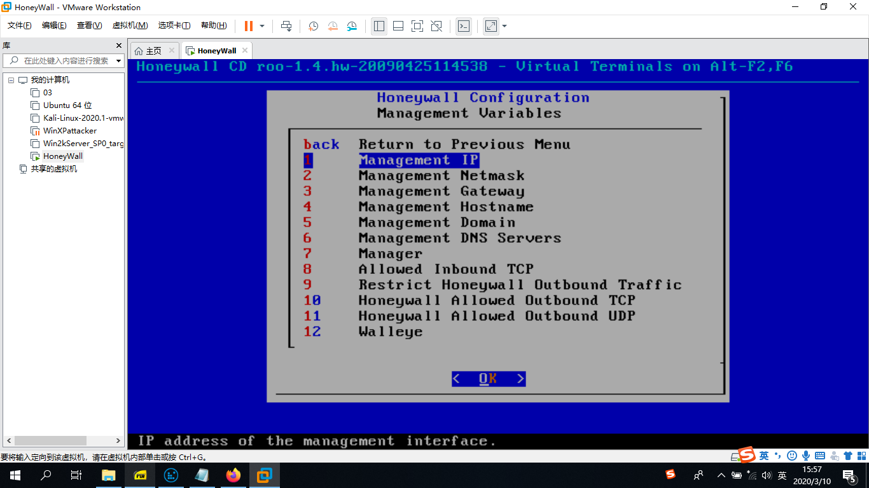Open the 帮助(H) menu
This screenshot has width=869, height=488.
[214, 25]
